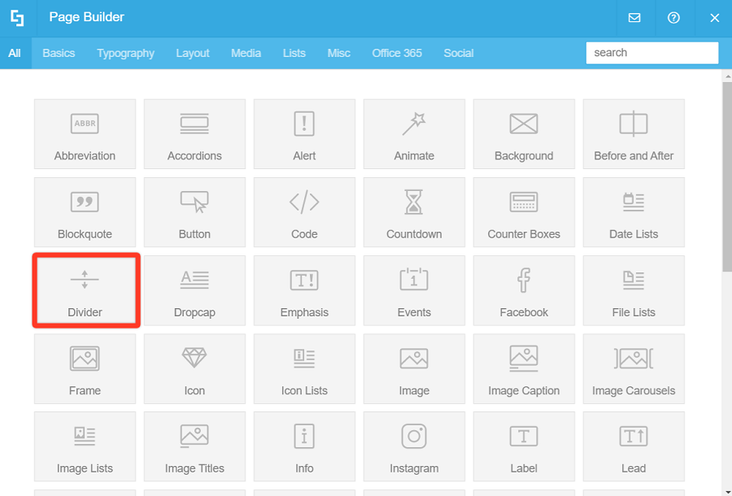Select the Social category

pyautogui.click(x=459, y=53)
